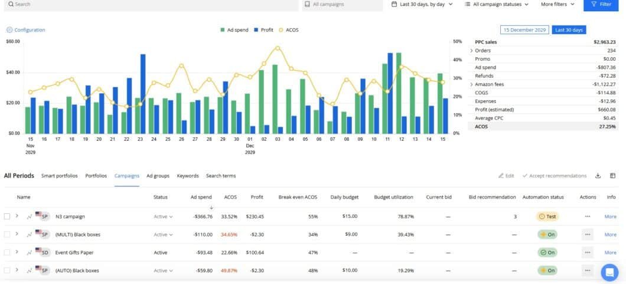626x284 pixels.
Task: Toggle automation status On for (AUTO) Black boxes
Action: (x=547, y=270)
